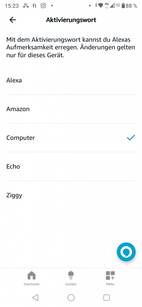Tap the missed call status icon
This screenshot has width=142, height=307.
click(26, 6)
